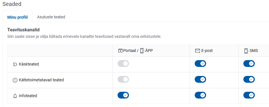
Task: Disable Portaal/ÄPP switch for Infoteated
Action: click(123, 95)
